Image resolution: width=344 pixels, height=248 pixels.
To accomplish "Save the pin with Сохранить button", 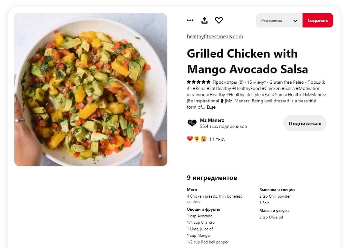I will [318, 20].
